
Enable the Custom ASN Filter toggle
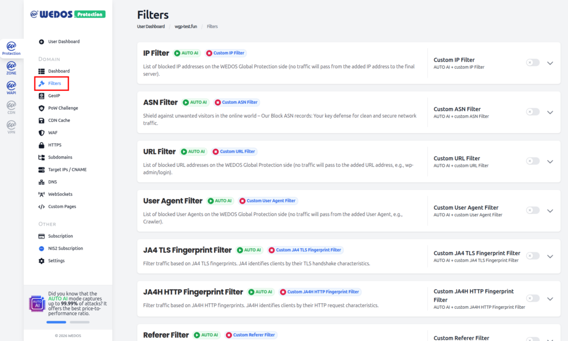(533, 112)
